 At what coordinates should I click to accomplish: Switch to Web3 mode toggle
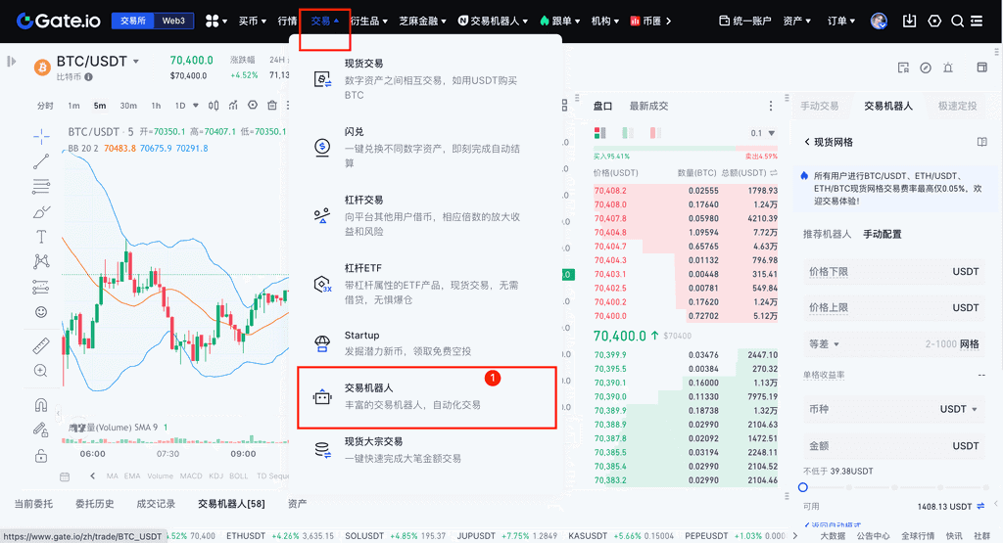[173, 21]
